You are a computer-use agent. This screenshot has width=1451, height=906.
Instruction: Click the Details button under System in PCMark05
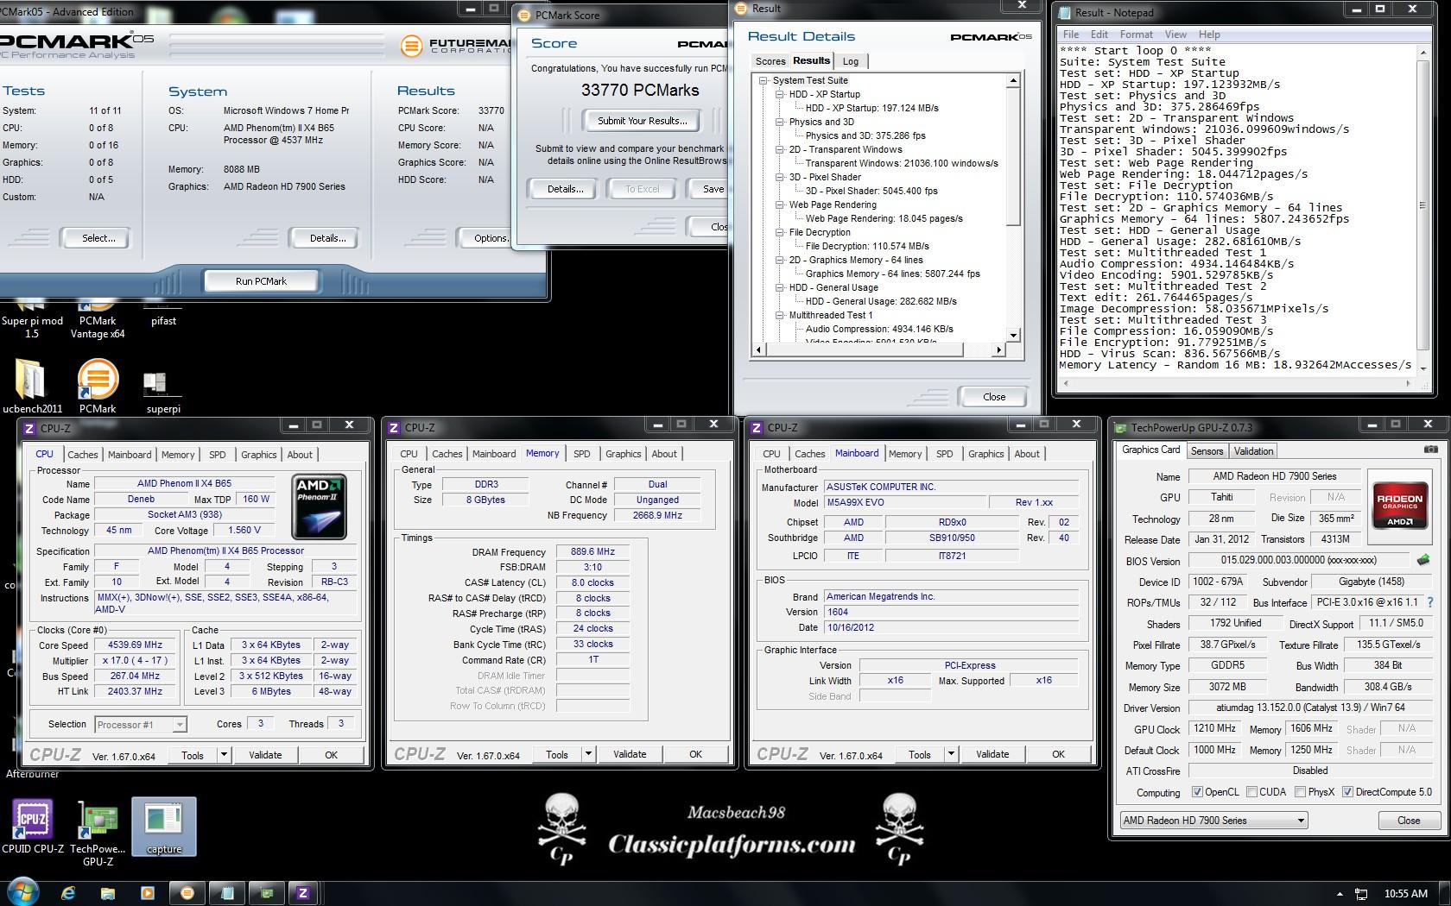click(x=327, y=238)
